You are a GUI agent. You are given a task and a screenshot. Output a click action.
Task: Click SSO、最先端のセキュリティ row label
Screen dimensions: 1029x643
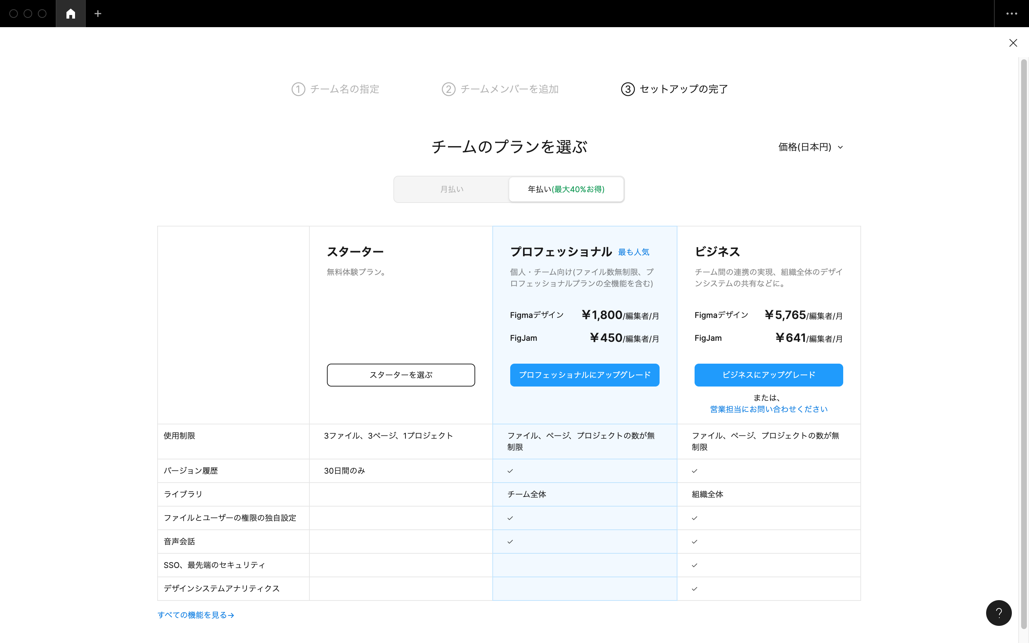(x=214, y=565)
